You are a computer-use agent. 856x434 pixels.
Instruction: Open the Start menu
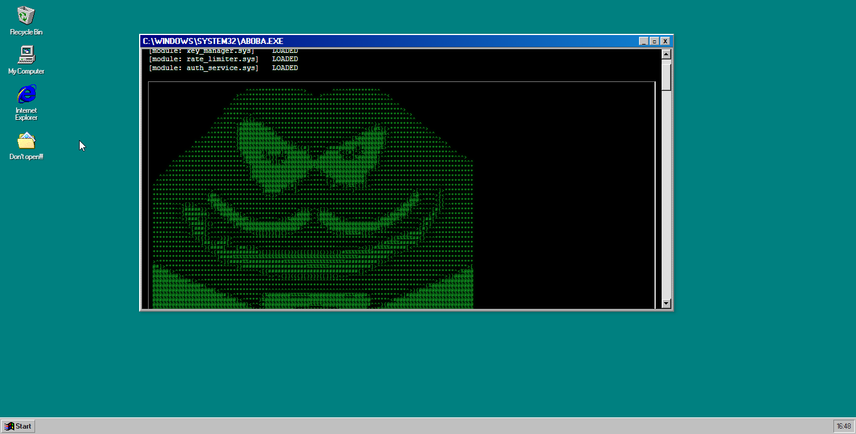pyautogui.click(x=18, y=426)
